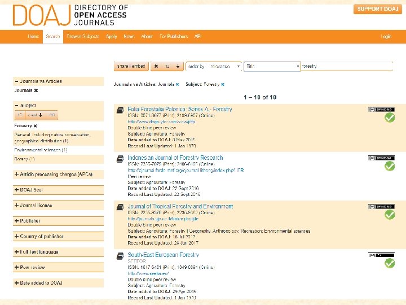Click the book icon beside South-East European Forestry
This screenshot has width=406, height=305.
120,256
